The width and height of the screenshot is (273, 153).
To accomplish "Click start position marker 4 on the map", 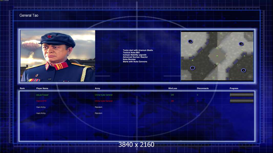I will (x=243, y=70).
